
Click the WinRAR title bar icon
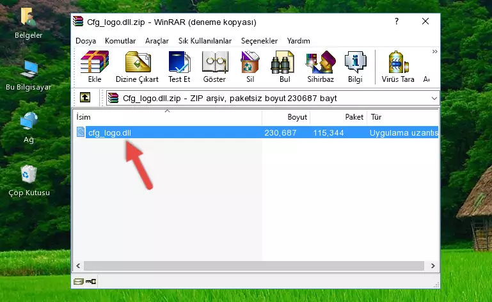click(78, 21)
